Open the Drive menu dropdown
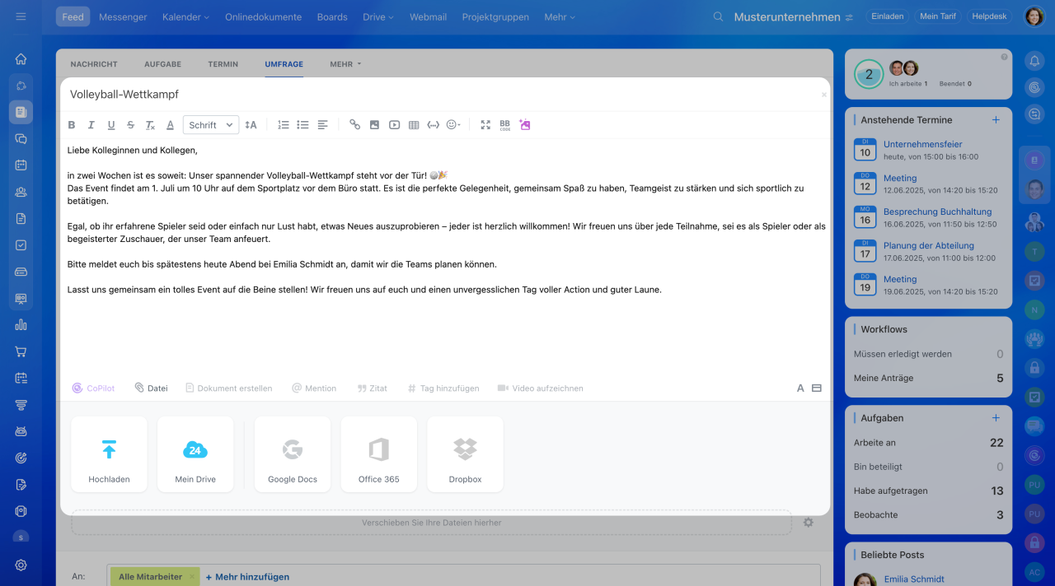Screen dimensions: 1055x586 point(378,16)
